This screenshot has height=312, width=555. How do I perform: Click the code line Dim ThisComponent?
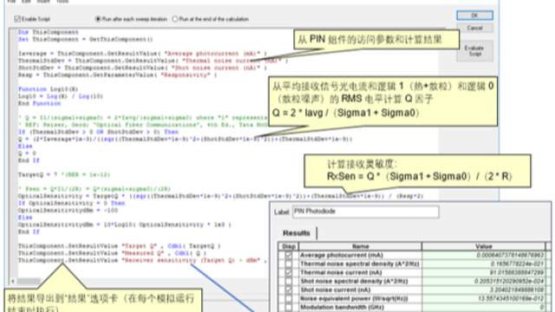click(x=49, y=32)
